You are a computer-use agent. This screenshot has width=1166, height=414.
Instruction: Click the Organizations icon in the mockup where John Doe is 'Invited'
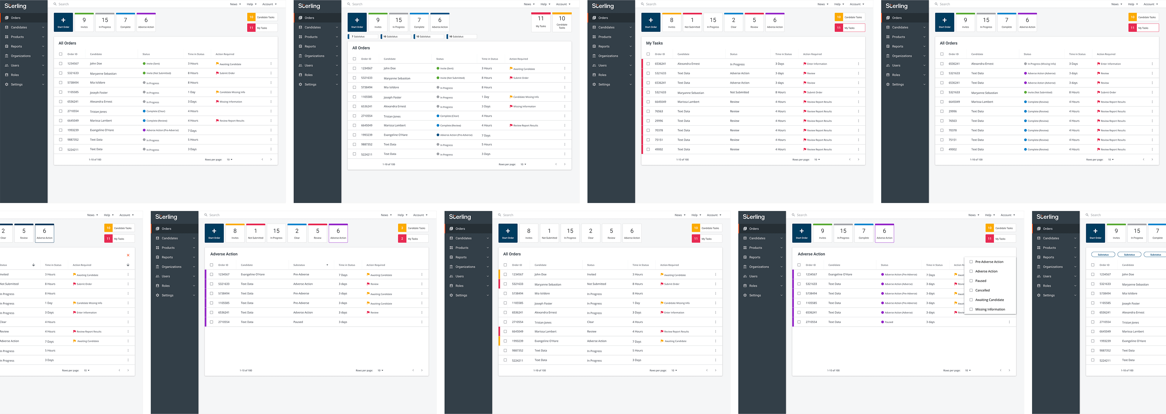451,267
